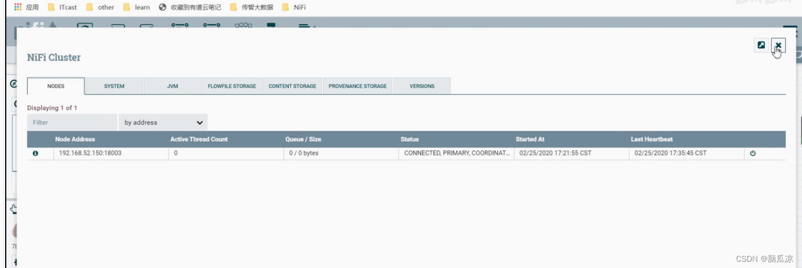This screenshot has width=802, height=268.
Task: Click the 'CONNECTED, PRIMARY, COORDINAT...' status cell
Action: point(456,153)
